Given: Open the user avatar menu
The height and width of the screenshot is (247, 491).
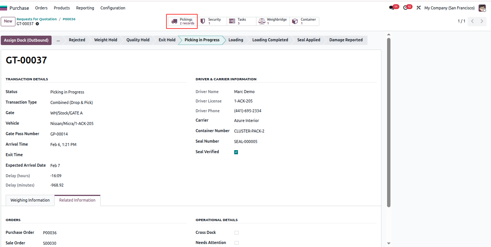Looking at the screenshot, I should (x=482, y=8).
